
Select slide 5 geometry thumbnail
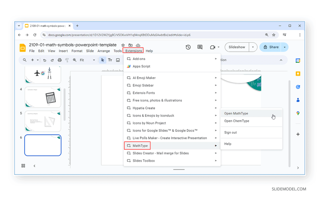[x=43, y=121]
